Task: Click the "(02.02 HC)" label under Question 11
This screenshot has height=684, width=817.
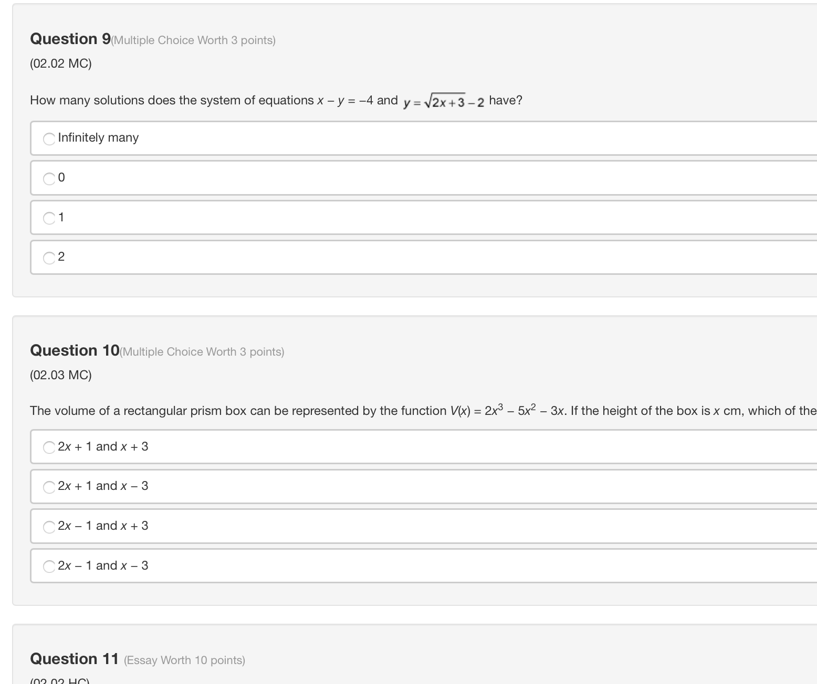Action: 59,680
